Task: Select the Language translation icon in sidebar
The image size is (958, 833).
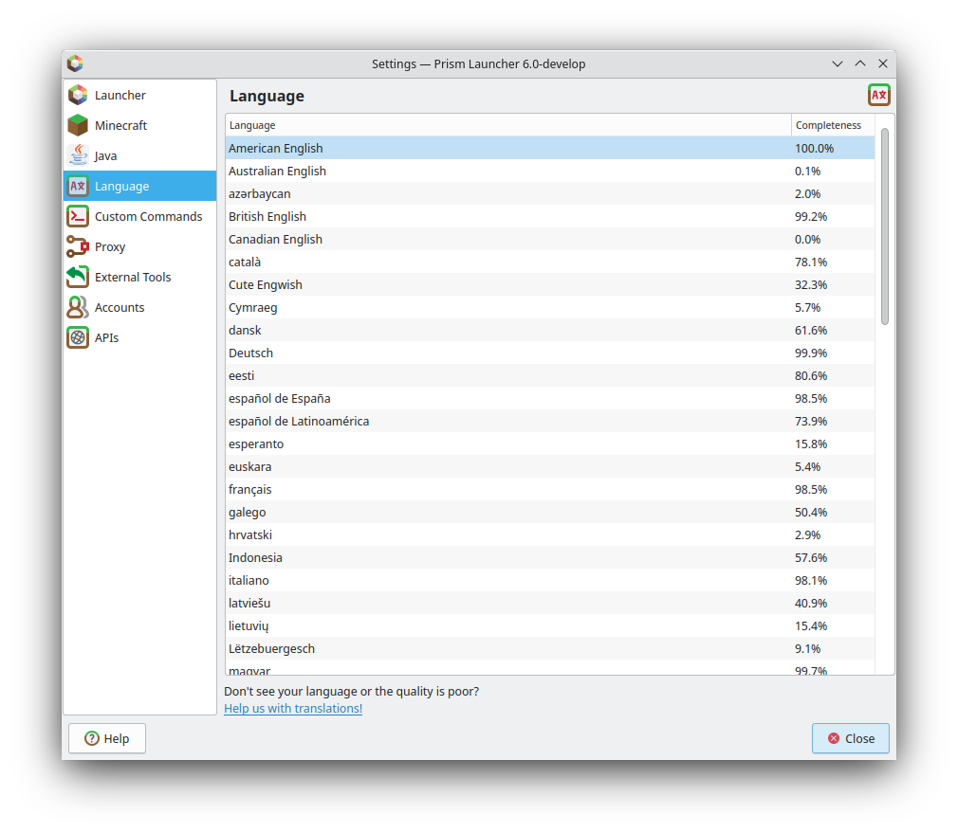Action: pos(77,186)
